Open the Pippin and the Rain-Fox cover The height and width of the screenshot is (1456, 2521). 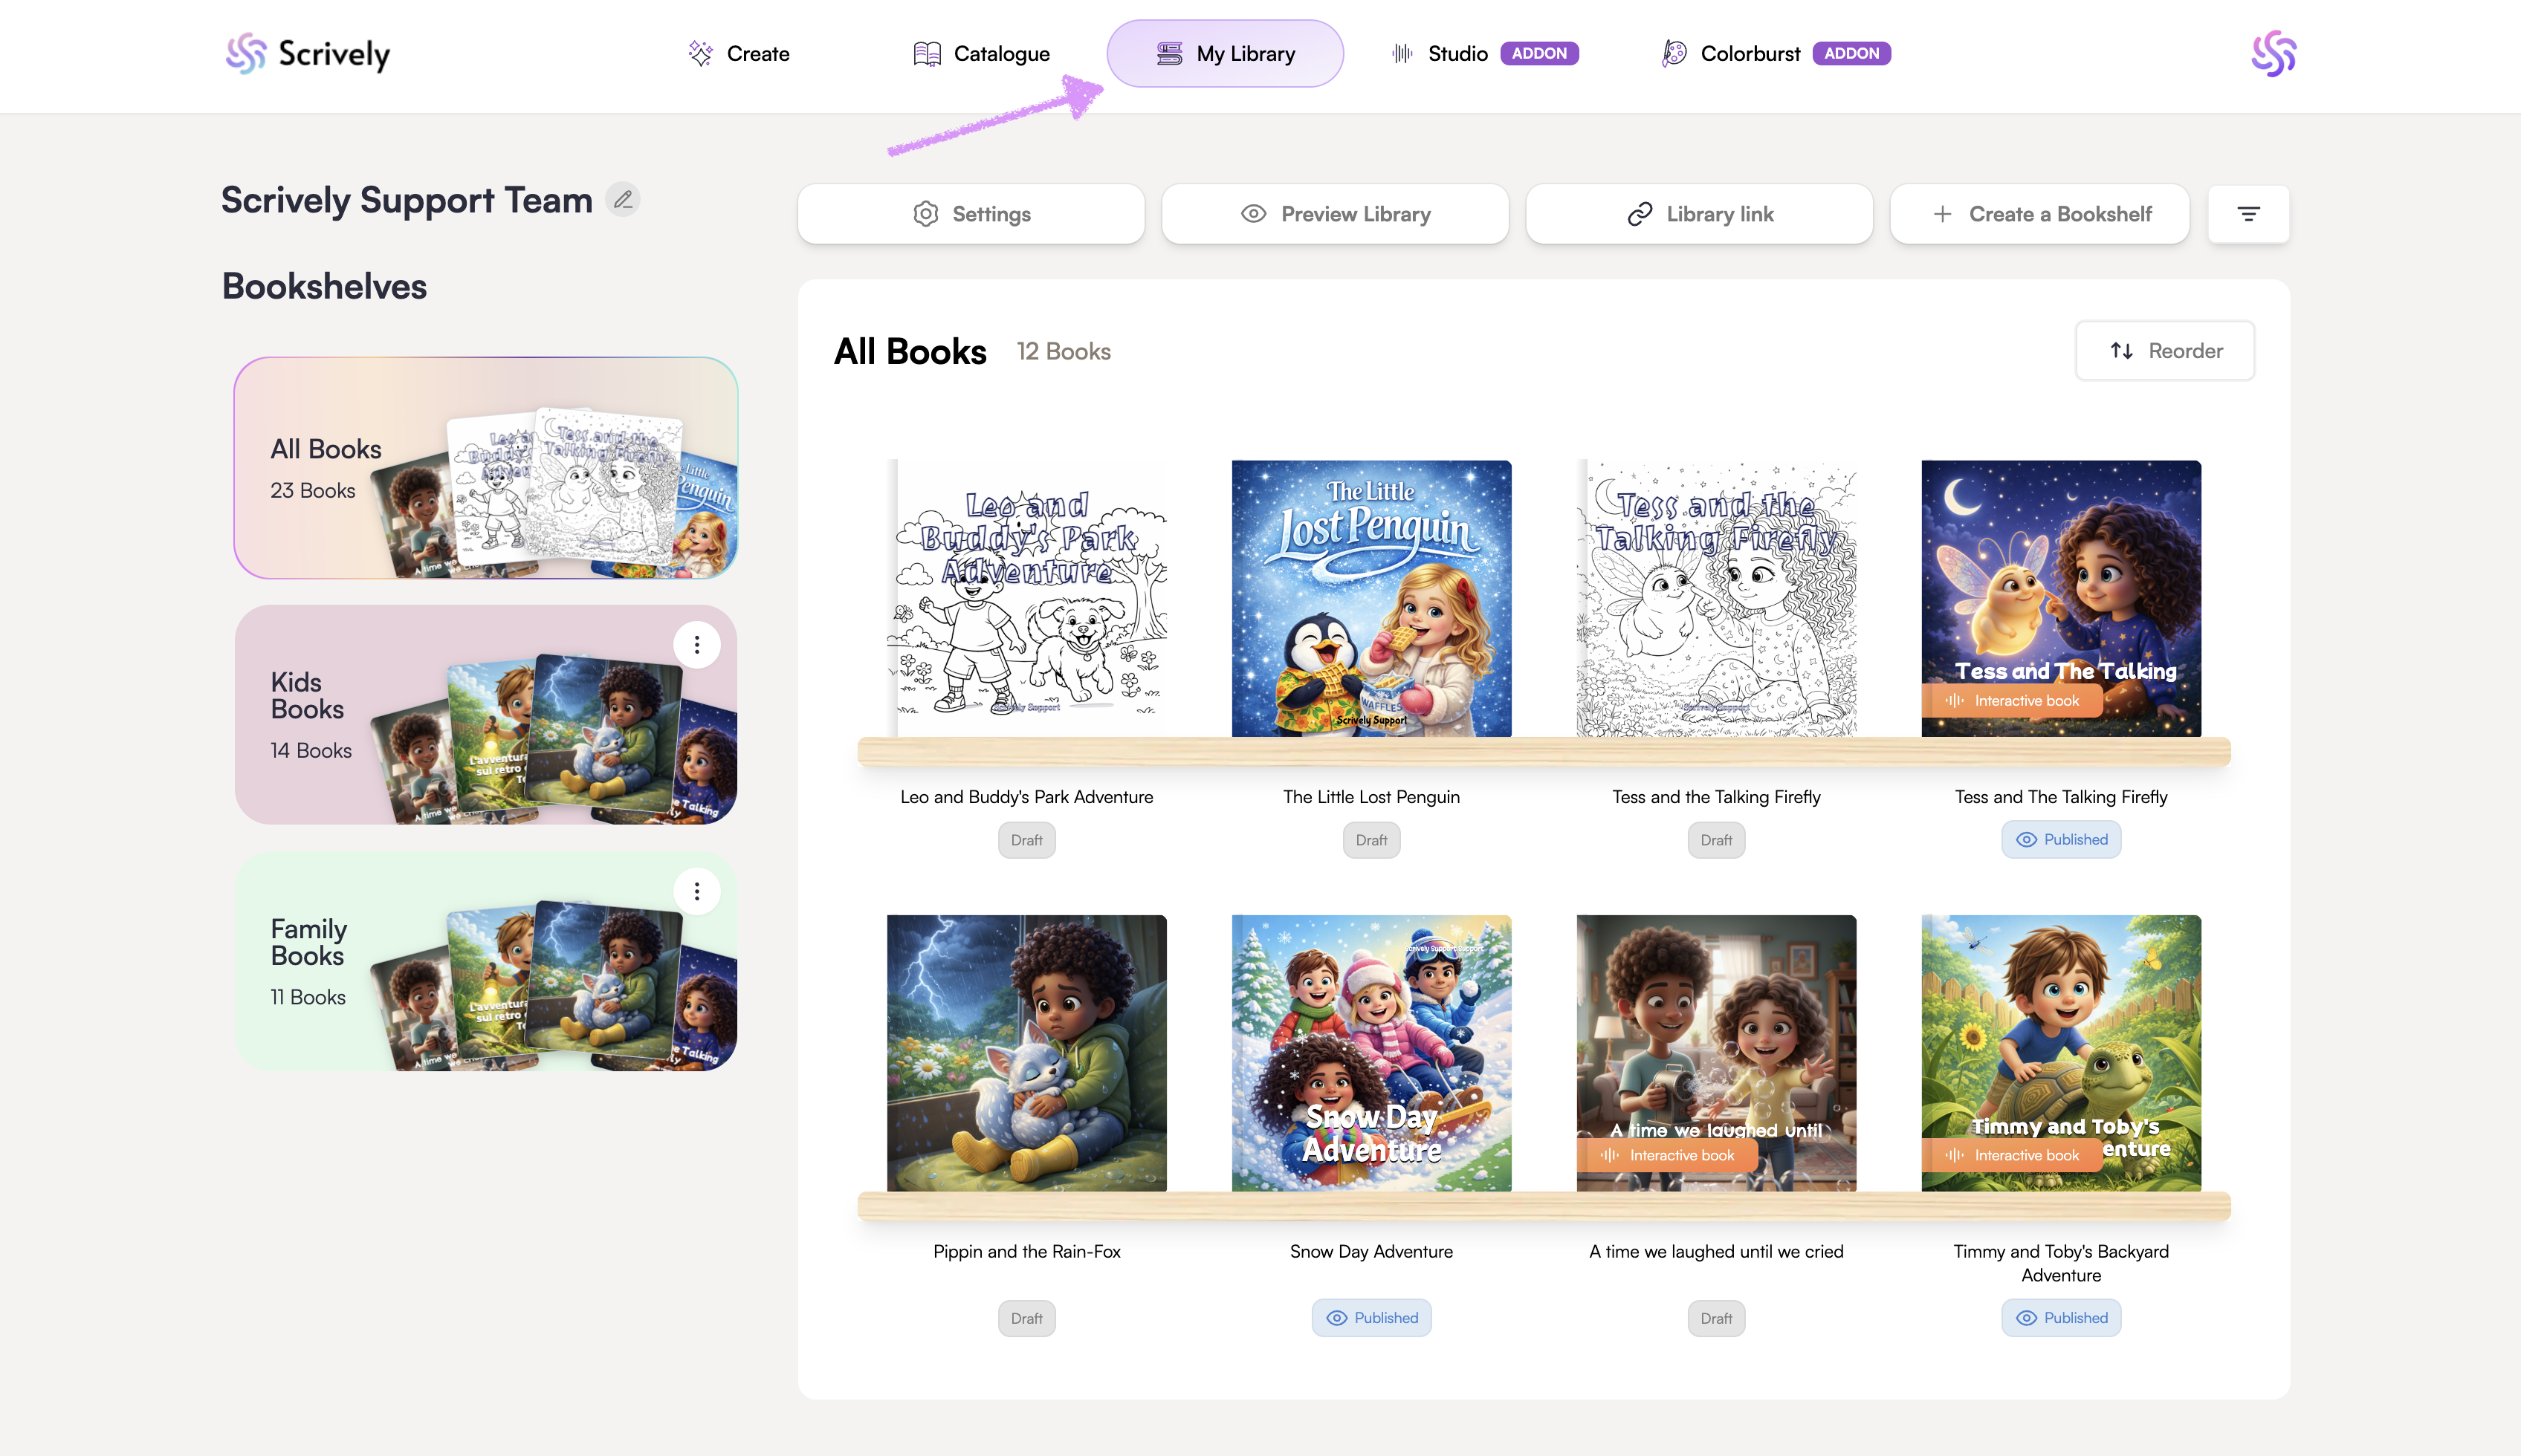click(x=1026, y=1053)
